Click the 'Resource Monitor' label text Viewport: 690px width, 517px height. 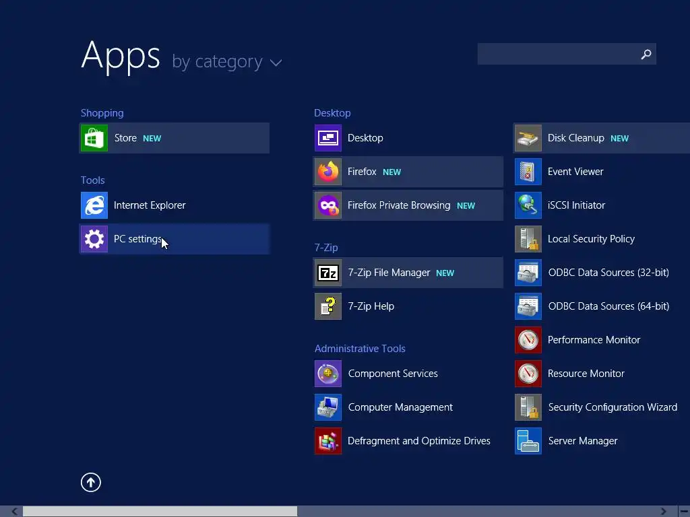tap(586, 374)
